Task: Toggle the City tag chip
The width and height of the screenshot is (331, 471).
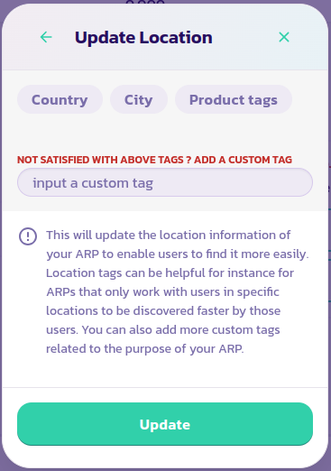Action: [139, 99]
